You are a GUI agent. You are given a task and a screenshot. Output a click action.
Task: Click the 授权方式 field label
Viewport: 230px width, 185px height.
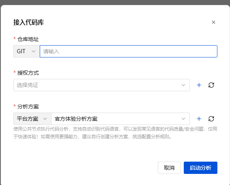(x=28, y=73)
